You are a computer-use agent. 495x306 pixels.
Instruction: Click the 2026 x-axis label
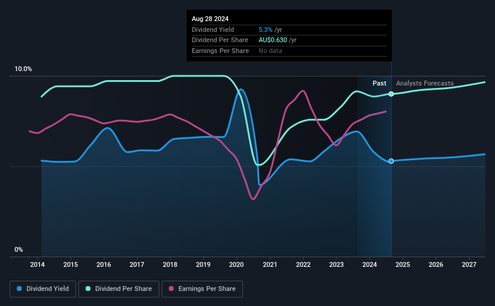pyautogui.click(x=436, y=264)
